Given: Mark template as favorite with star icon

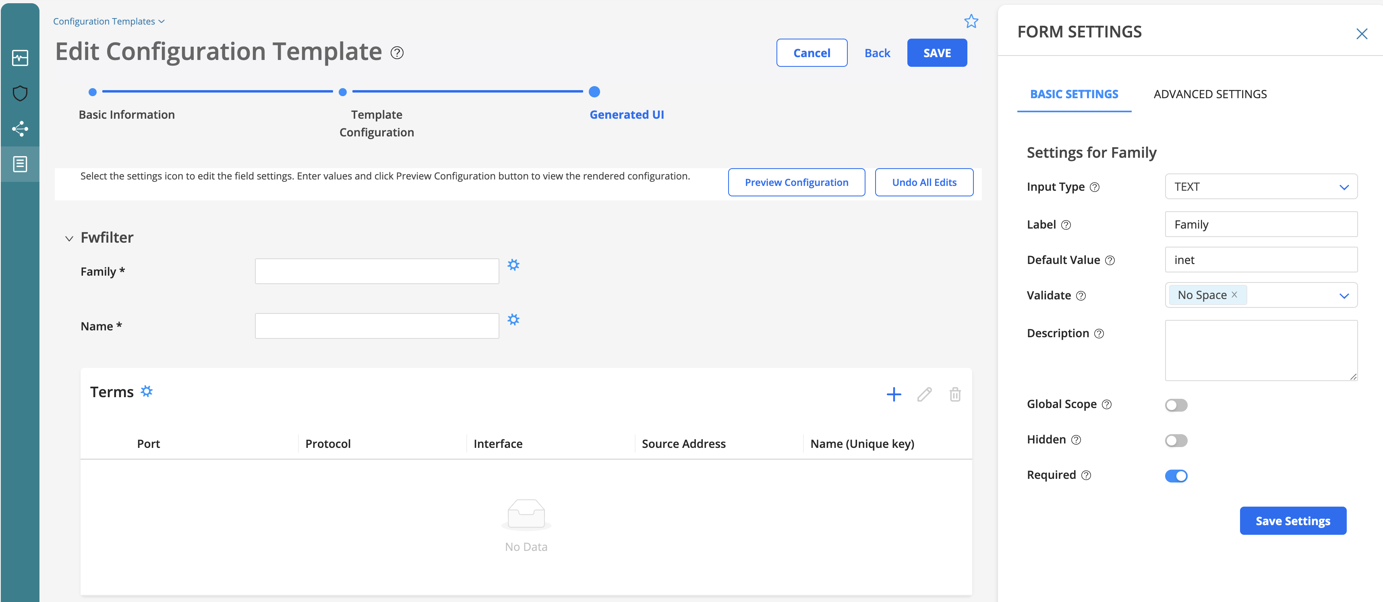Looking at the screenshot, I should [972, 21].
